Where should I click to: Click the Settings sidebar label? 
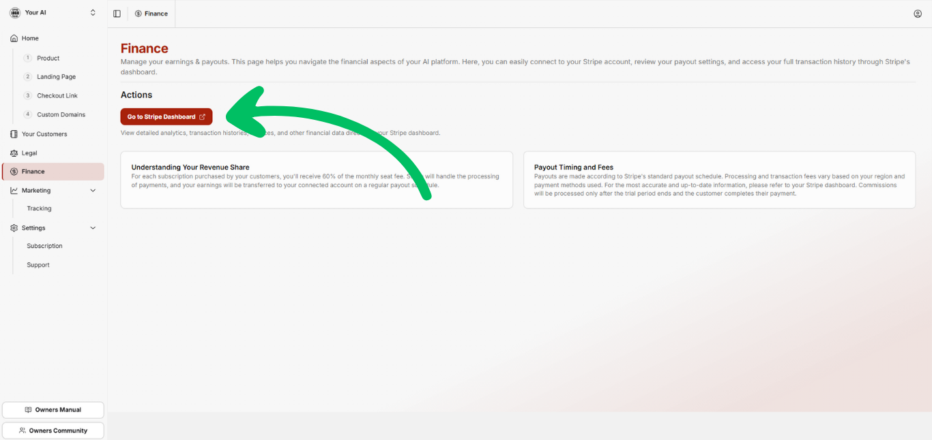pyautogui.click(x=33, y=228)
